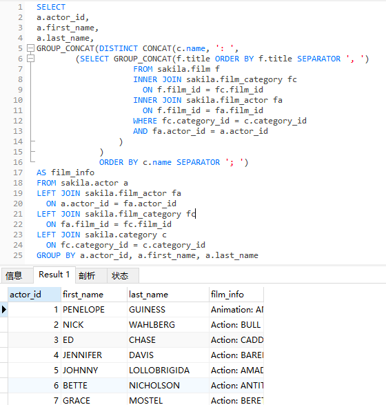
Task: Select the JENNIFER first name cell
Action: [x=94, y=355]
